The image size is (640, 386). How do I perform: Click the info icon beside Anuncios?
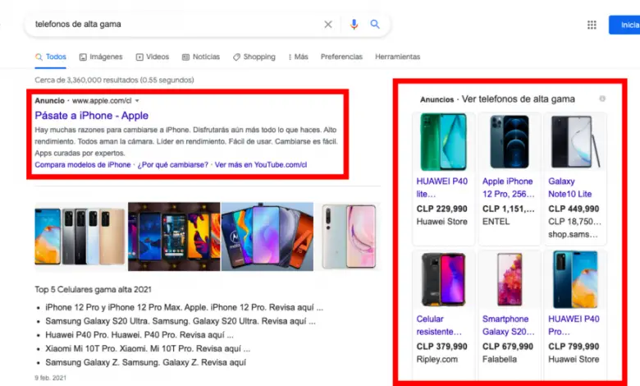(602, 99)
